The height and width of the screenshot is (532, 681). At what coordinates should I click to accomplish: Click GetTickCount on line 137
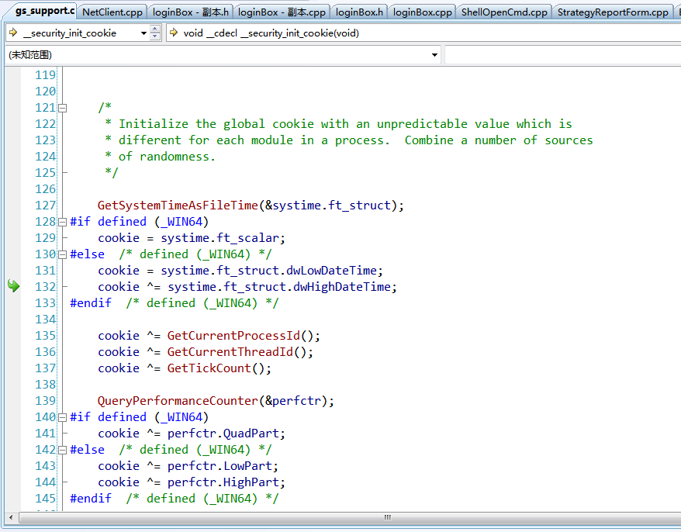(x=209, y=368)
